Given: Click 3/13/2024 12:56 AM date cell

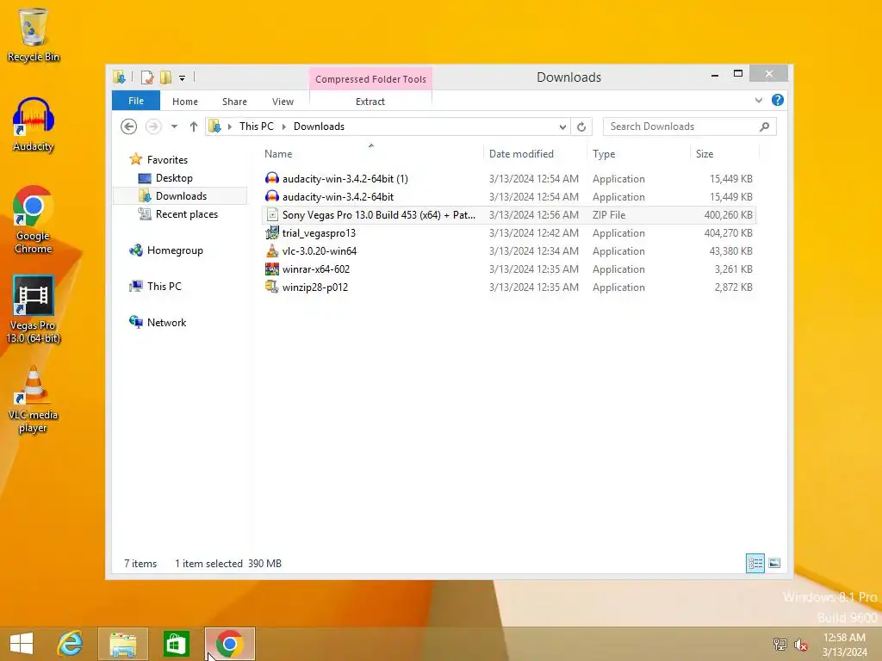Looking at the screenshot, I should coord(534,214).
